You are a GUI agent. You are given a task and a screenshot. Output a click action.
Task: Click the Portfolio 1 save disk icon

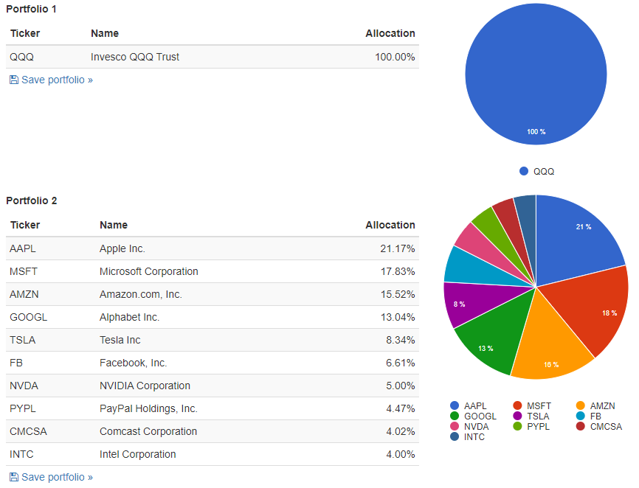click(14, 80)
